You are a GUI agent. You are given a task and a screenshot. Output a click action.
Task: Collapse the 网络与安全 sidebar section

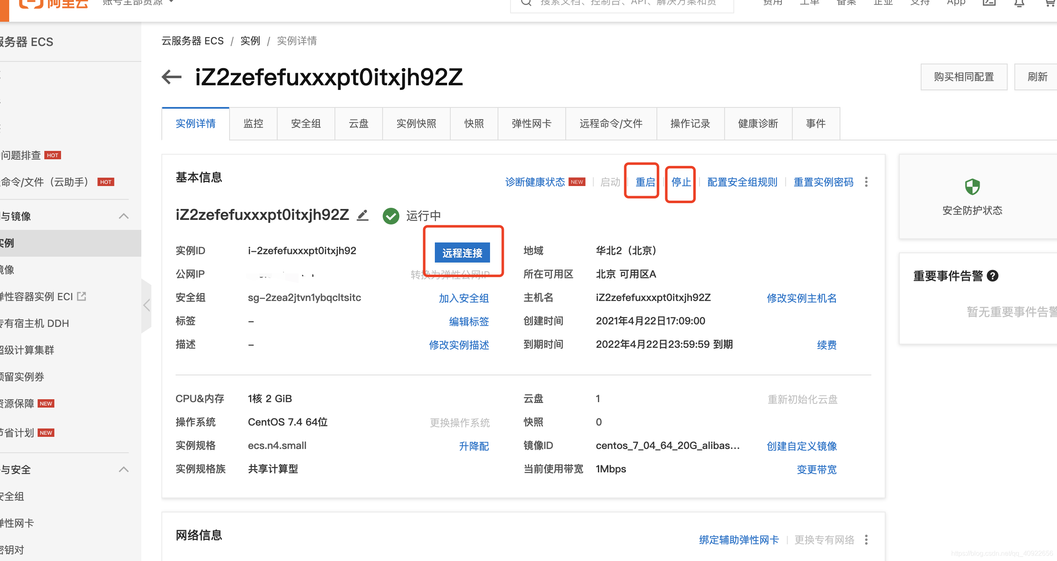click(x=123, y=469)
